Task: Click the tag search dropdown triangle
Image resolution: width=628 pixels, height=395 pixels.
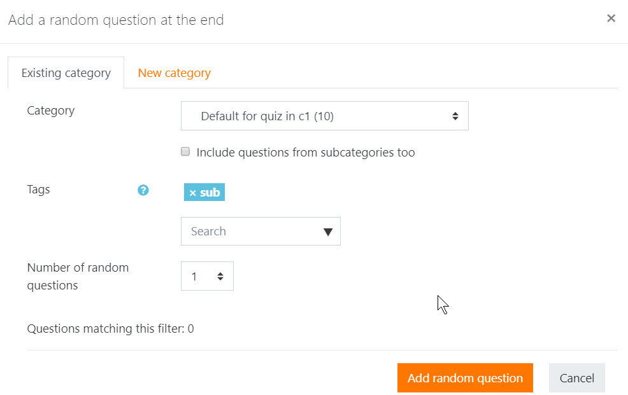Action: coord(328,232)
